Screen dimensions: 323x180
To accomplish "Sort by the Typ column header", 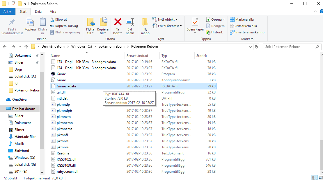I will (x=164, y=56).
